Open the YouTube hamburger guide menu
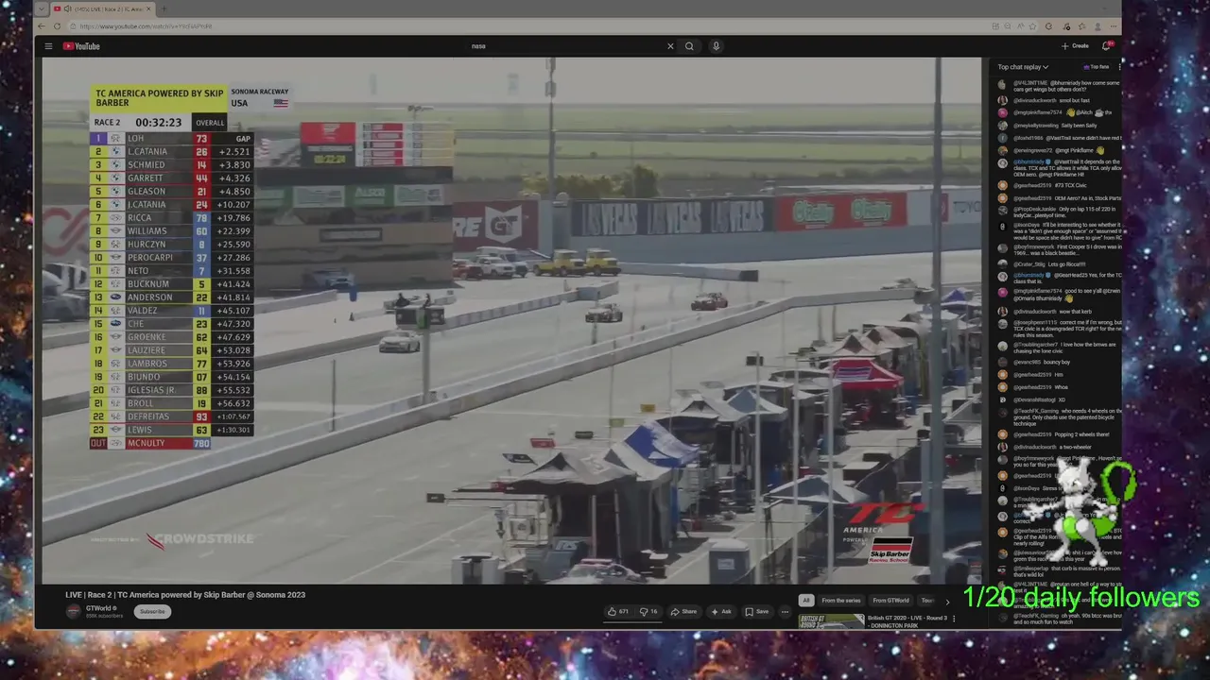Viewport: 1210px width, 680px height. (x=48, y=46)
